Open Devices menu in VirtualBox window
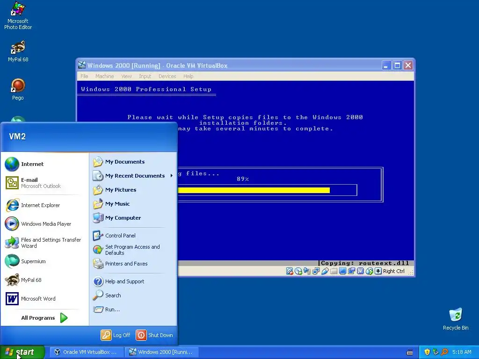 pyautogui.click(x=167, y=76)
